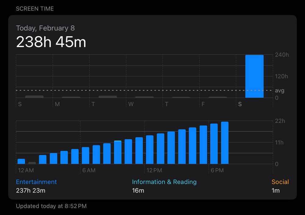Image resolution: width=305 pixels, height=215 pixels.
Task: Tap the tallest bar after 6 PM
Action: click(224, 142)
